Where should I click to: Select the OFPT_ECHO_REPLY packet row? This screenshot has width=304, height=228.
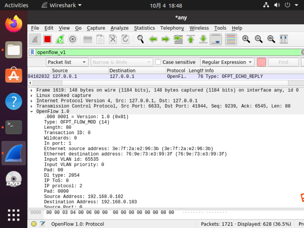[x=166, y=77]
